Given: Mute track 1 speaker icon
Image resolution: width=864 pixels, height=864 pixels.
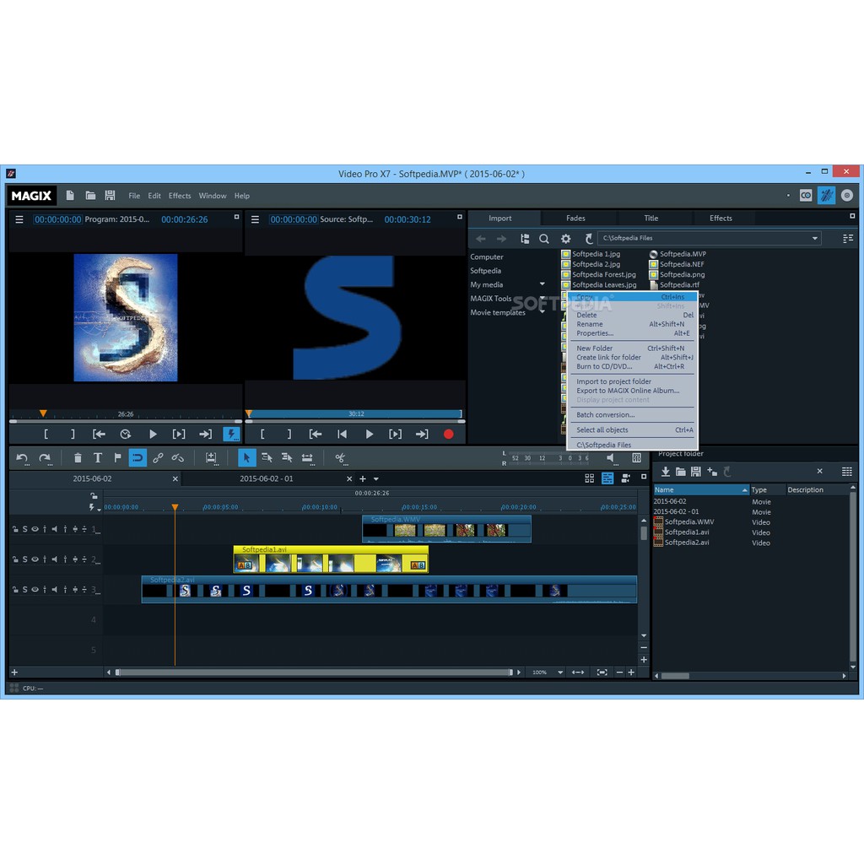Looking at the screenshot, I should [x=55, y=529].
